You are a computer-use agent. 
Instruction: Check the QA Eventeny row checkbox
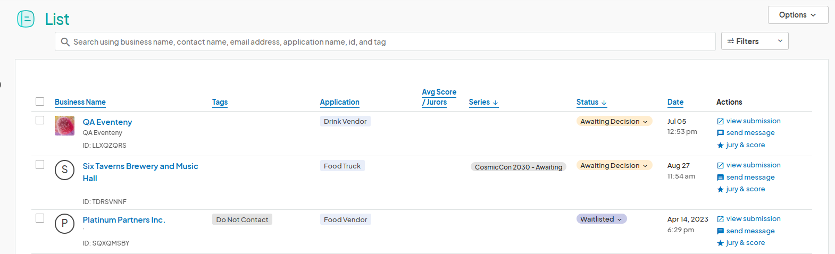[40, 120]
